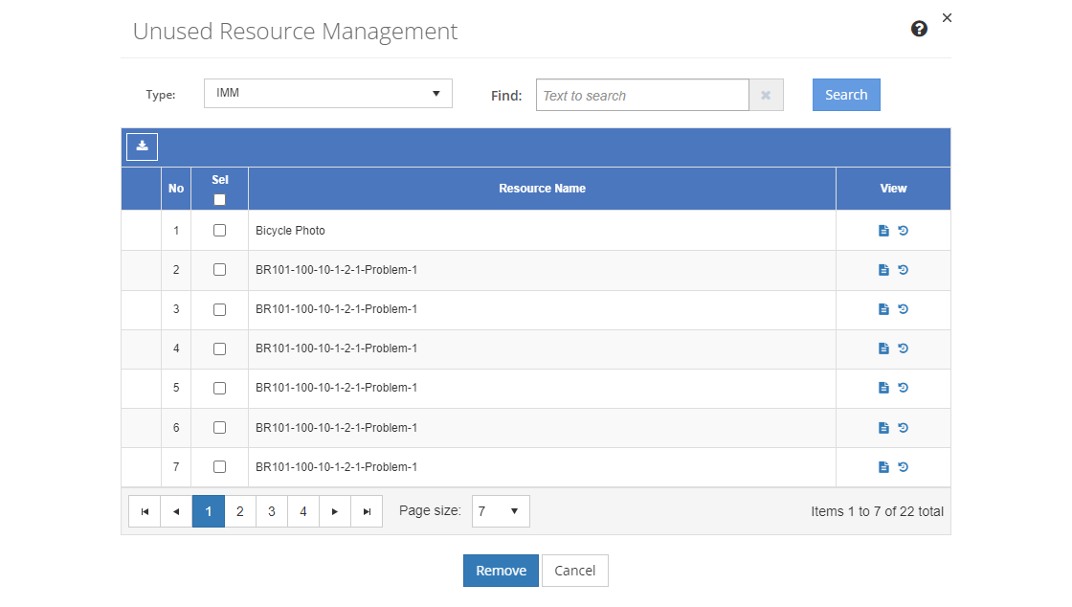Click restore history icon for row 6
1072x607 pixels.
pyautogui.click(x=904, y=428)
